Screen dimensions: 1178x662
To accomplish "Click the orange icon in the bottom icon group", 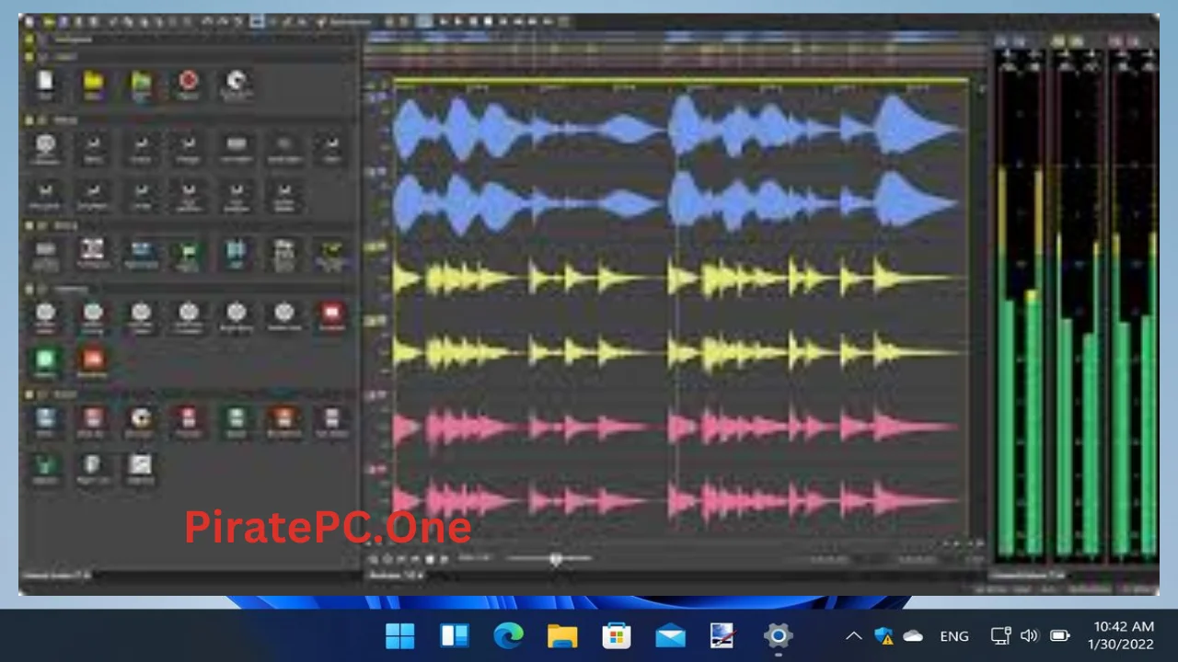I will (x=284, y=419).
